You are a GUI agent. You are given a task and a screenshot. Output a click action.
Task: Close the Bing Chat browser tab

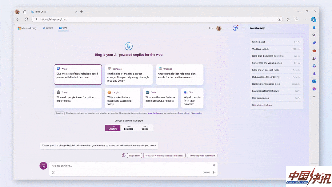click(76, 12)
